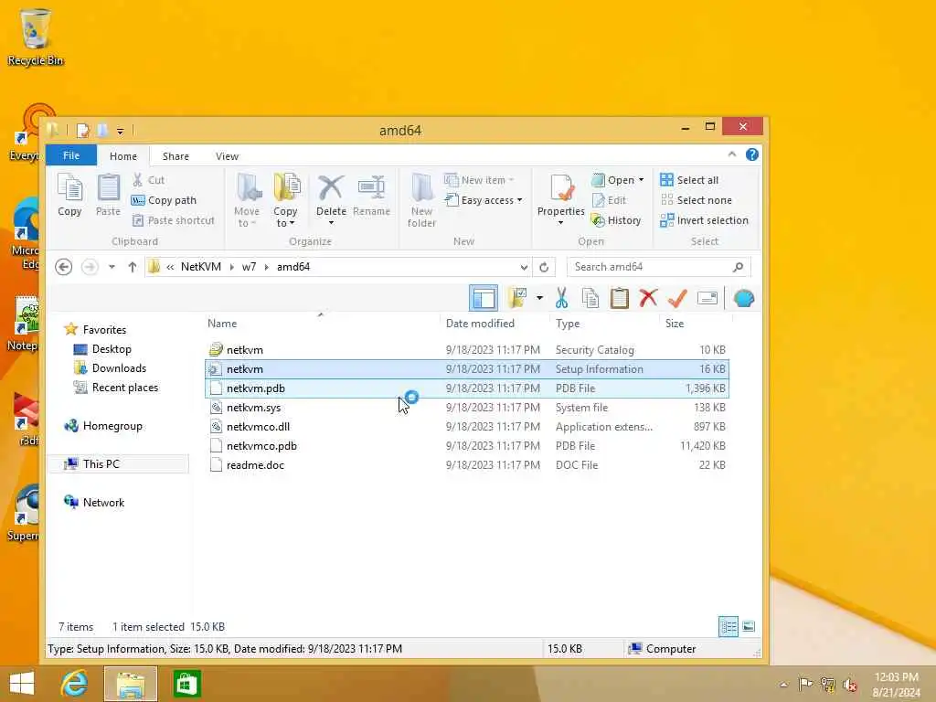
Task: Open Help with the question mark icon
Action: click(752, 154)
